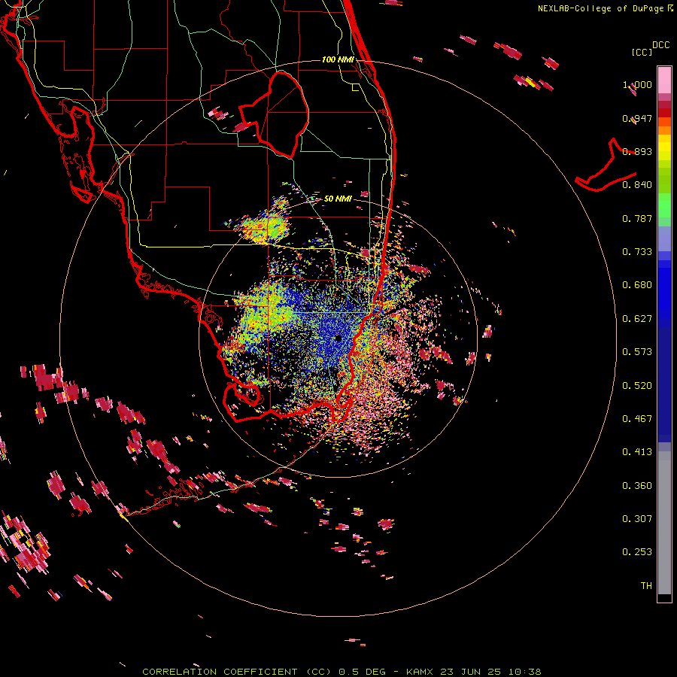
Task: Select the 0.413 color scale label
Action: [637, 452]
